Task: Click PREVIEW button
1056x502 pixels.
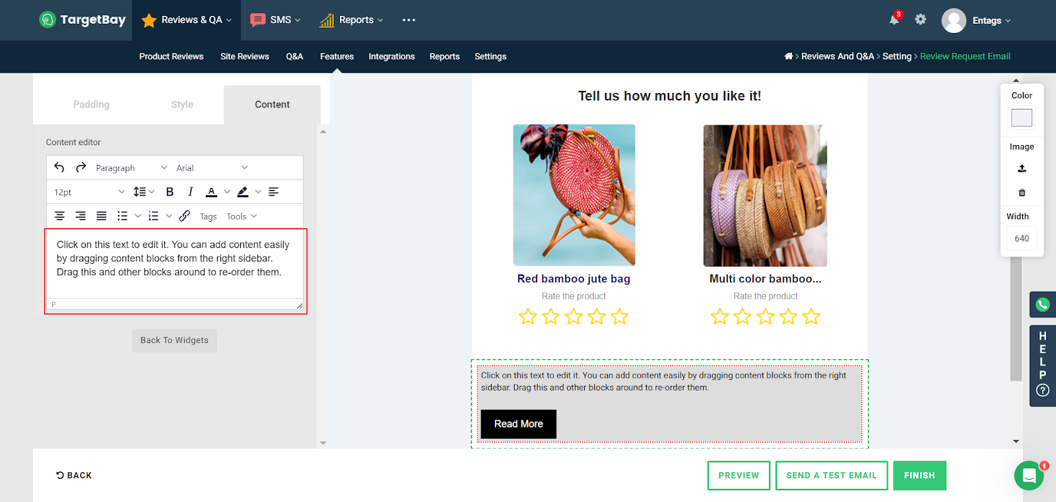Action: coord(739,476)
